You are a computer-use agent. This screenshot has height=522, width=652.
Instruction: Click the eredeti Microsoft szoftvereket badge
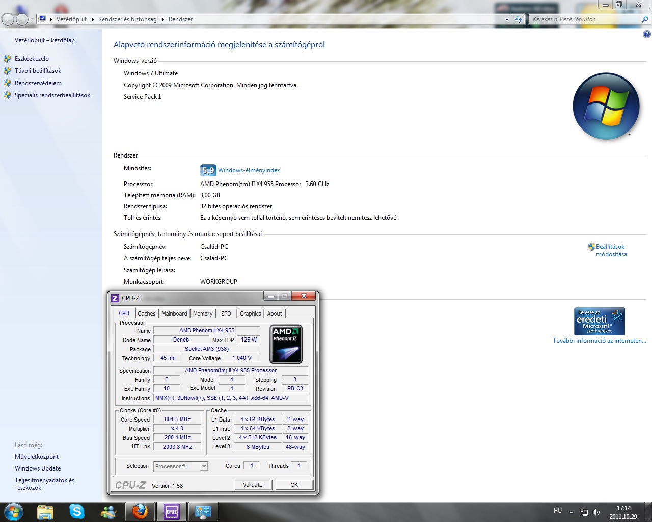point(599,321)
